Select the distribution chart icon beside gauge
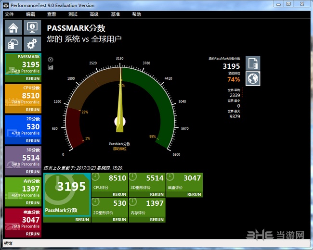Screen dimensions: 313x250 [x=51, y=67]
